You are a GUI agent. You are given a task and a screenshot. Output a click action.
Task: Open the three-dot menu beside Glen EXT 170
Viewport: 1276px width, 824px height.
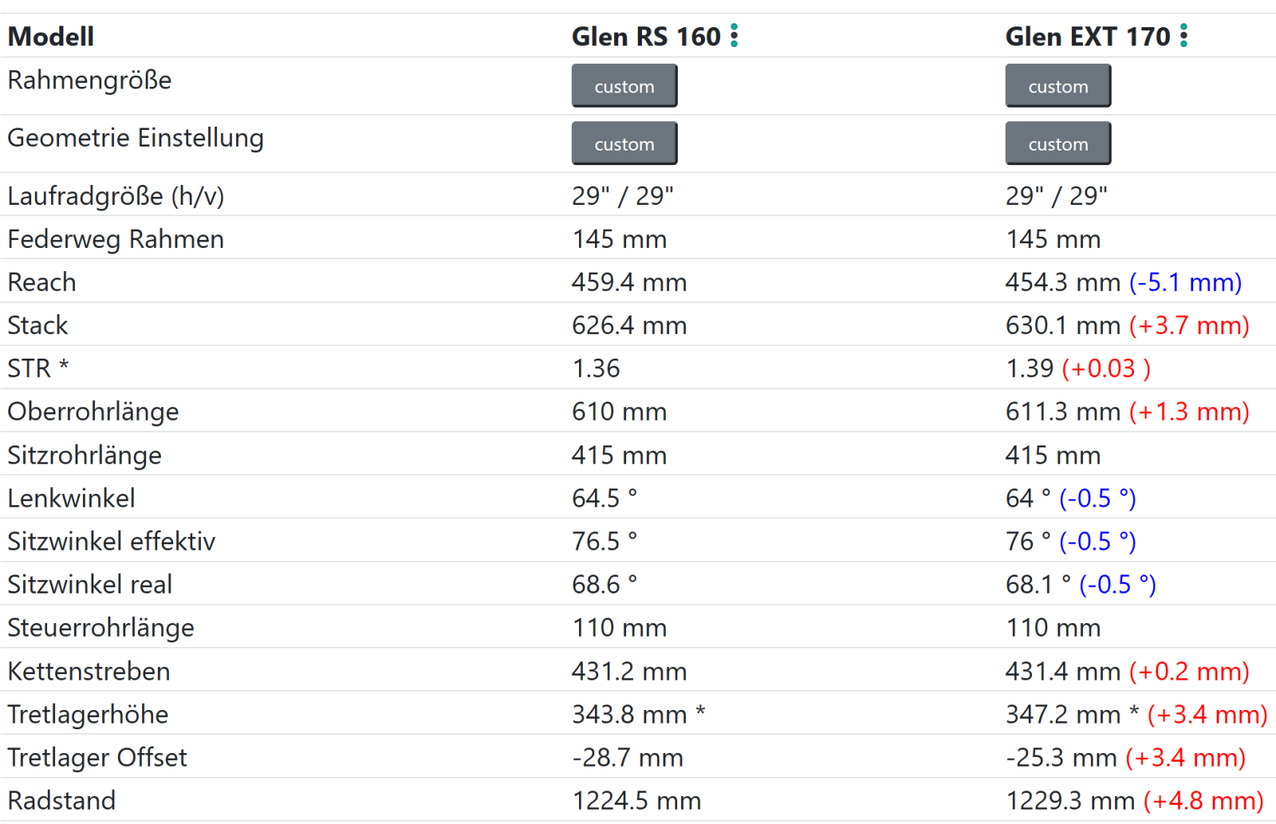(1184, 36)
